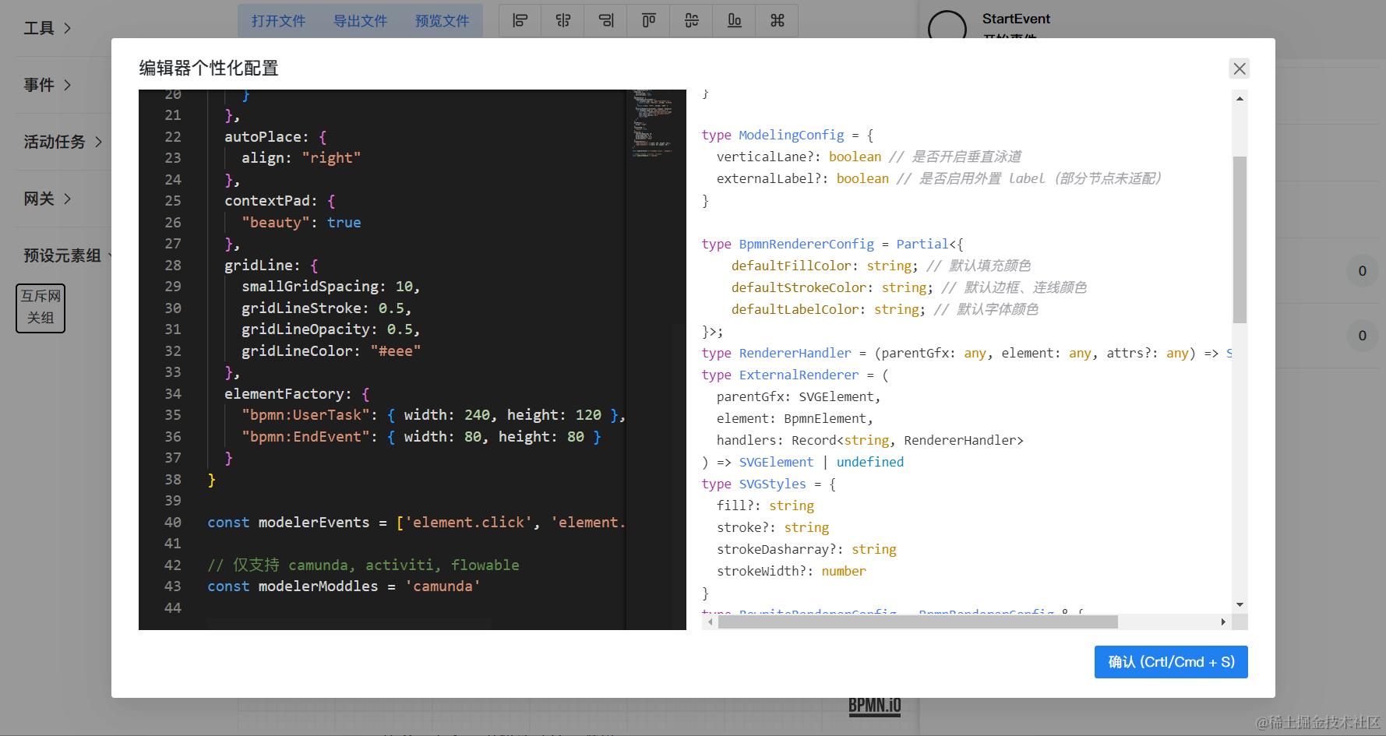Click the horizontal scrollbar under type definitions
The image size is (1386, 736).
click(x=918, y=622)
